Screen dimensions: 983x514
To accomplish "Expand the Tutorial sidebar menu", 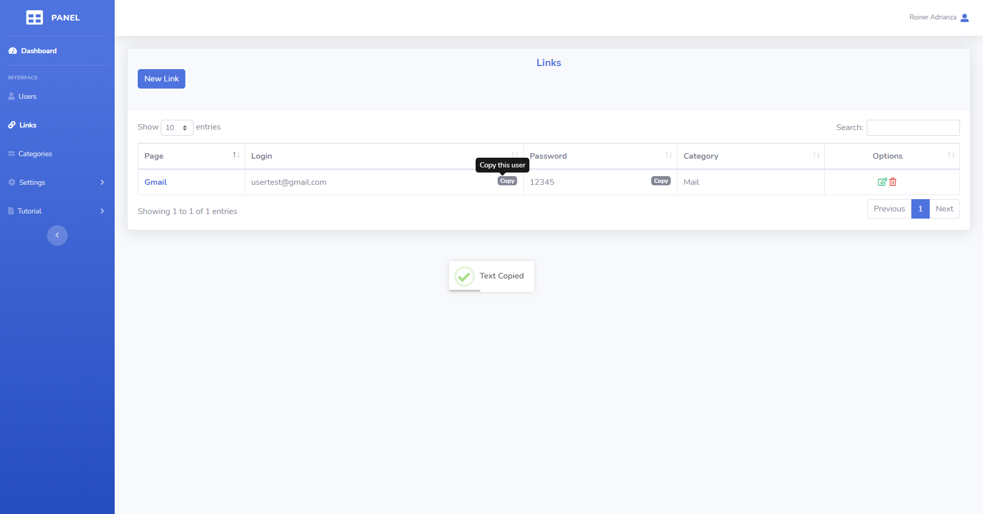I will click(56, 211).
